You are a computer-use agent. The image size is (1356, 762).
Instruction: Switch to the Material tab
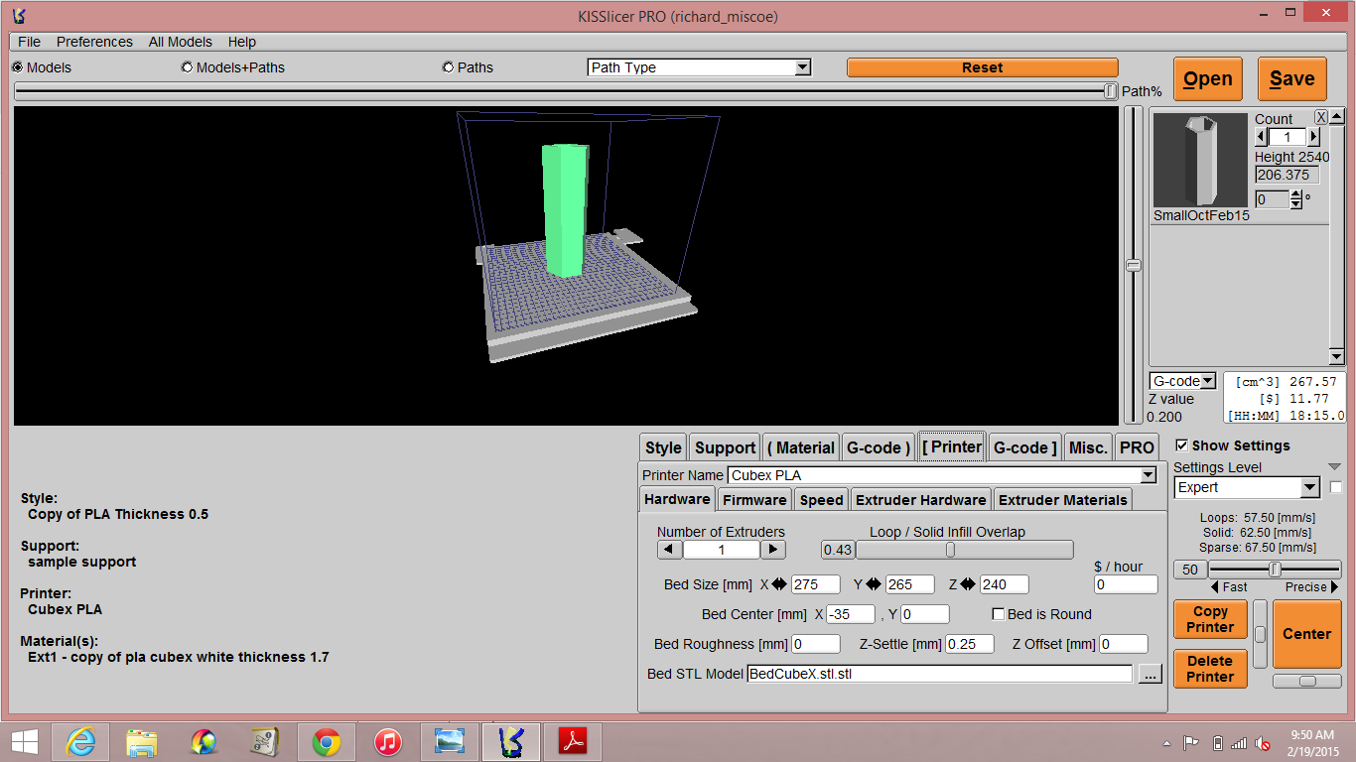tap(801, 447)
